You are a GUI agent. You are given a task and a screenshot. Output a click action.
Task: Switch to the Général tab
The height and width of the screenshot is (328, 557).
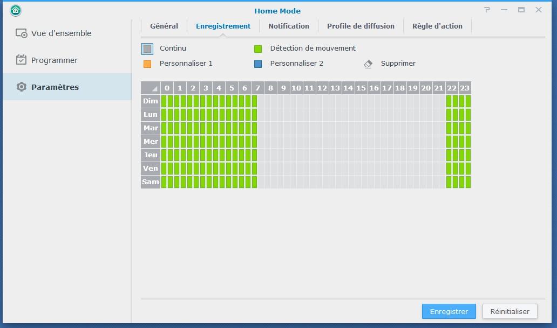point(164,26)
